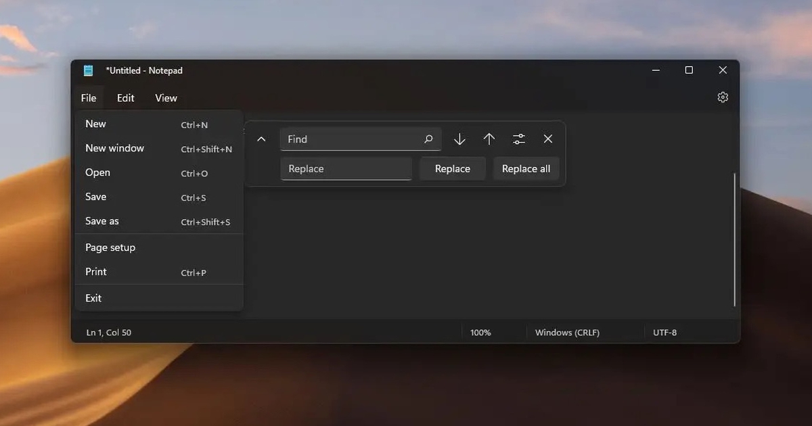Open find options sliders icon
812x426 pixels.
pos(519,139)
